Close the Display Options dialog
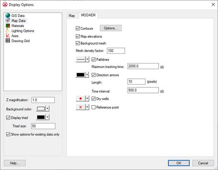Screen dimensions: 218x170 click(x=213, y=5)
